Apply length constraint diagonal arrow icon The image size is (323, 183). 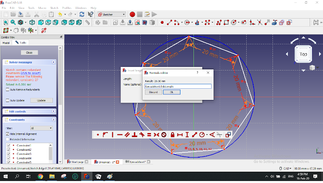tap(195, 135)
